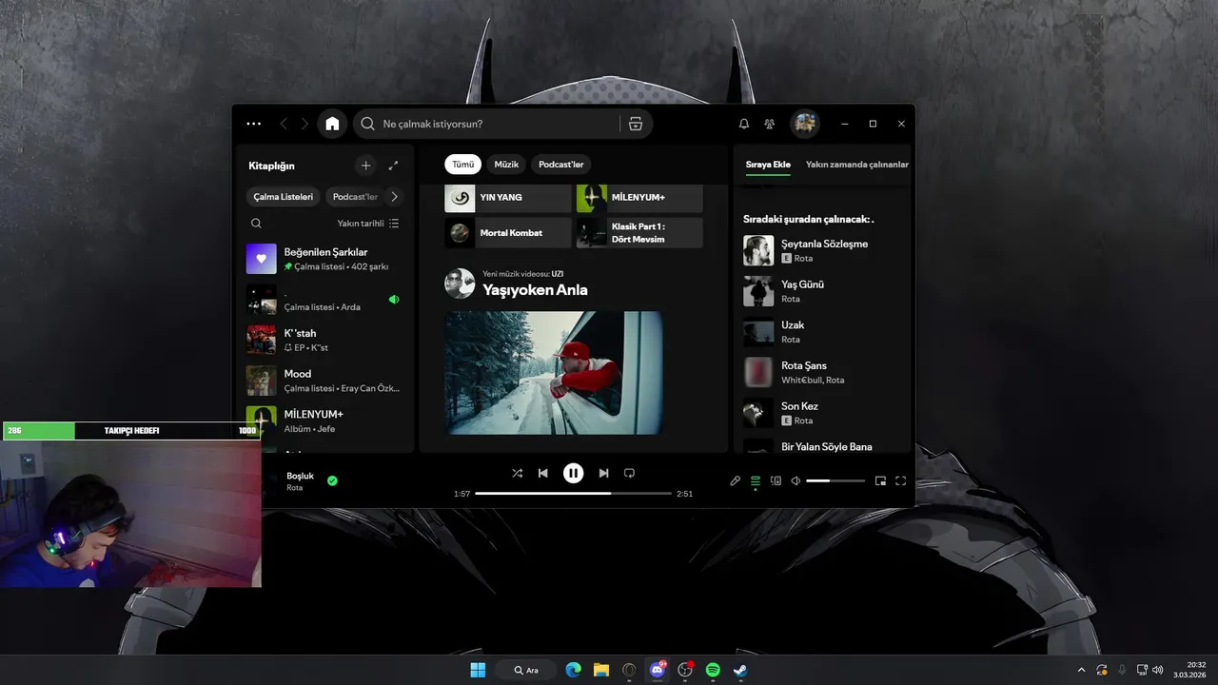Viewport: 1218px width, 685px height.
Task: Open Microsoft Edge from taskbar
Action: 573,670
